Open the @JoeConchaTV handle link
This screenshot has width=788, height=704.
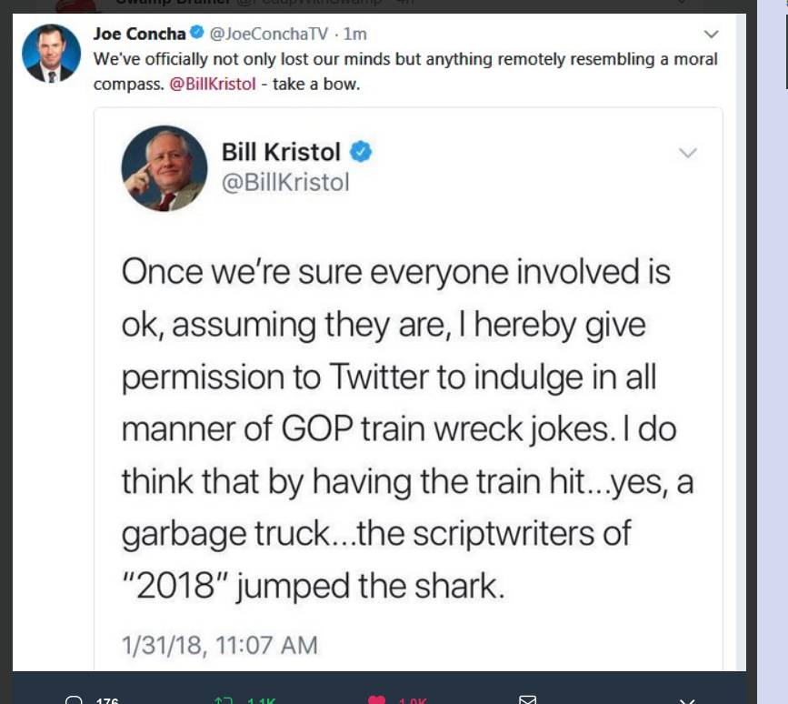pos(268,35)
